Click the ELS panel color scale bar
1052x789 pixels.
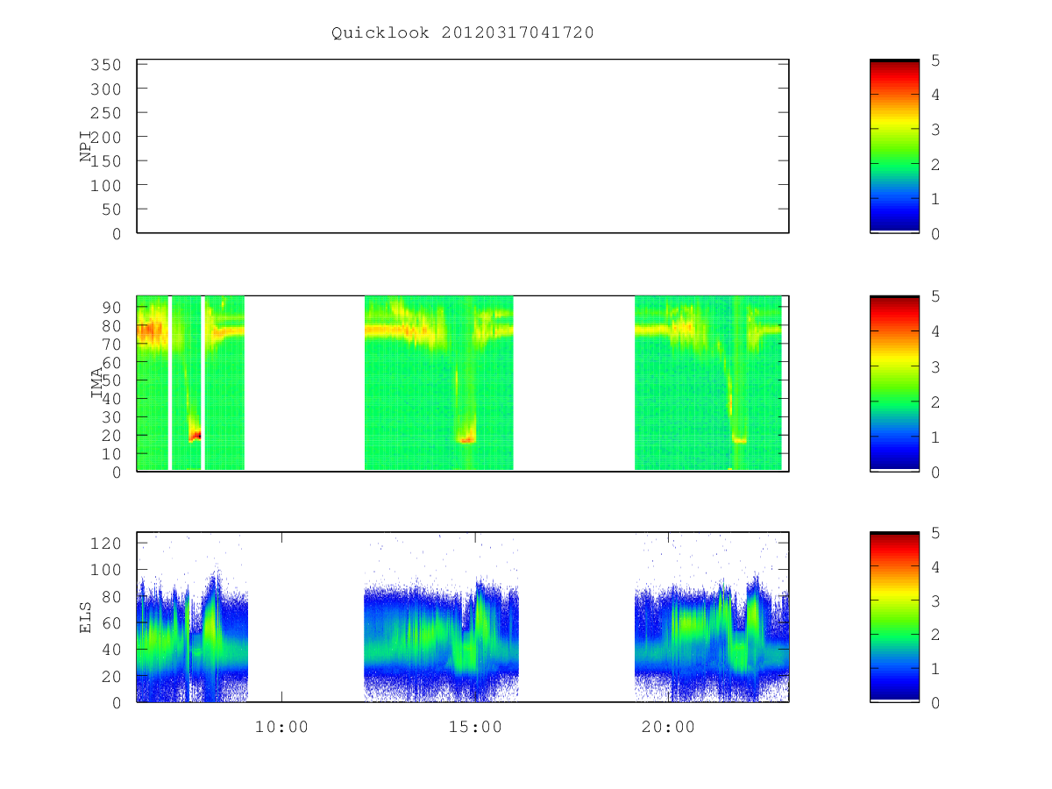tap(894, 617)
